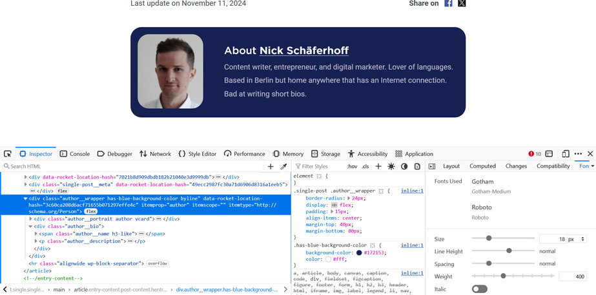Create a new node with plus icon
The height and width of the screenshot is (295, 596).
click(271, 166)
